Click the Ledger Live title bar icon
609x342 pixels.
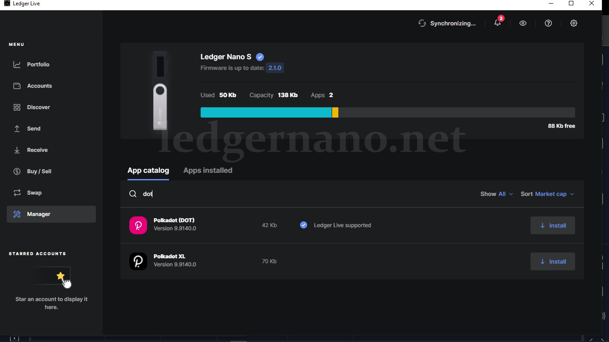7,4
